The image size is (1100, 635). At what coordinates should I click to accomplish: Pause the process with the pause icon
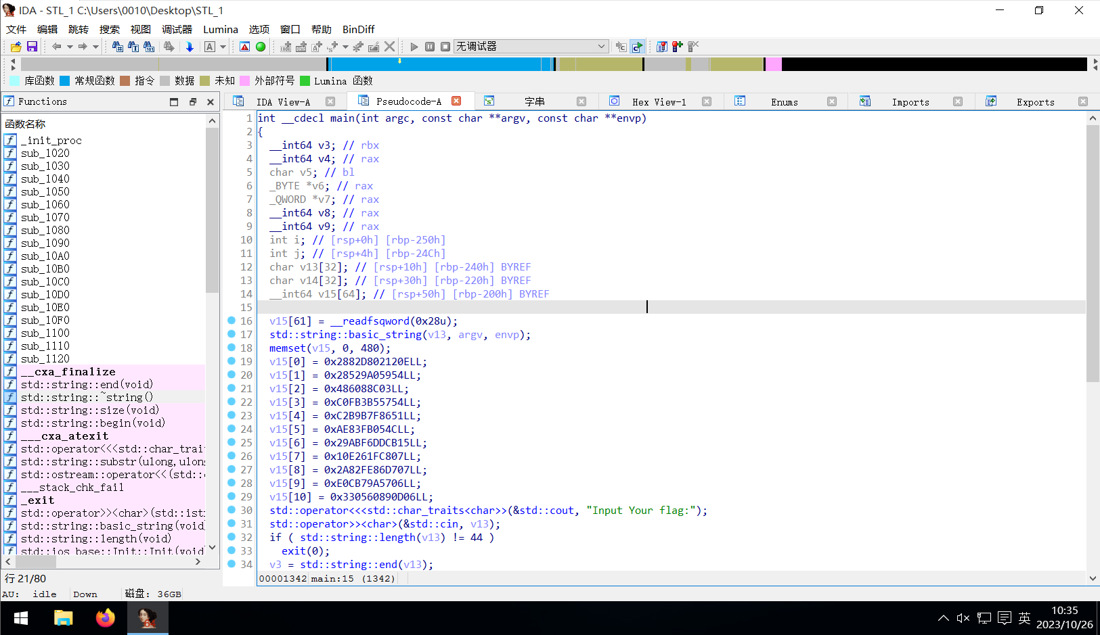[x=430, y=47]
